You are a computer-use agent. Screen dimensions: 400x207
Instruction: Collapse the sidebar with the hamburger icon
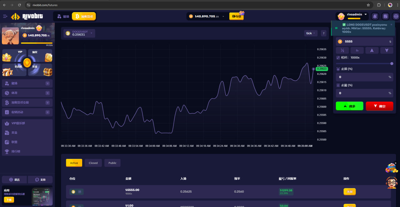[x=5, y=16]
